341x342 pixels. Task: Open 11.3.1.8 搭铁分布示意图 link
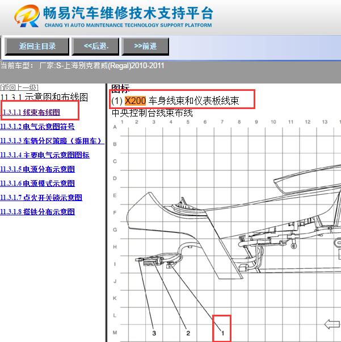click(x=37, y=211)
